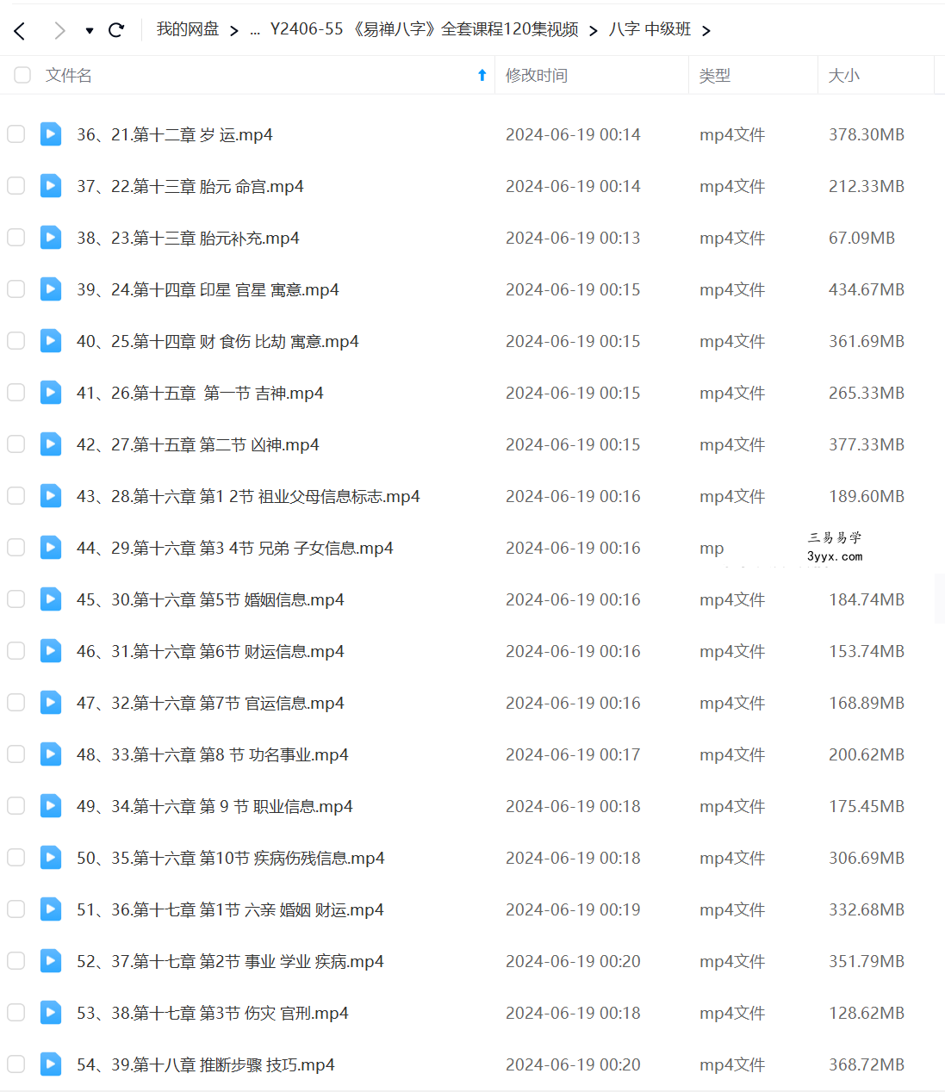The width and height of the screenshot is (945, 1092).
Task: Select the 67.09MB size cell
Action: 861,238
